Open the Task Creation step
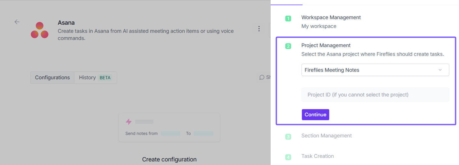Screen dimensions: 459x165 (x=317, y=156)
